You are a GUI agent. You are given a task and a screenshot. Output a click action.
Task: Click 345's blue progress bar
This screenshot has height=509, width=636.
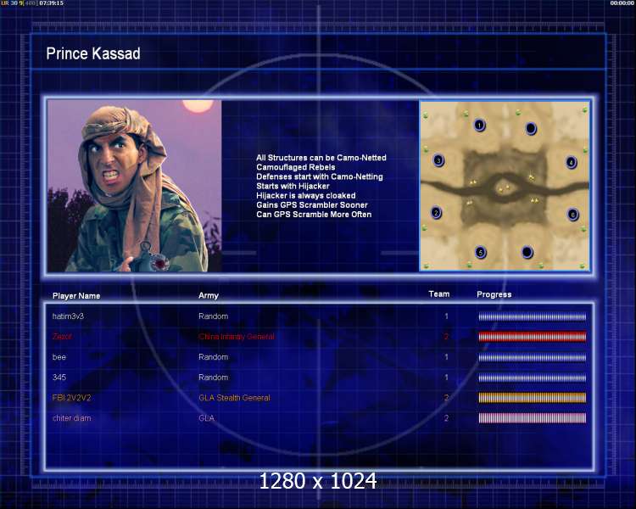(533, 378)
